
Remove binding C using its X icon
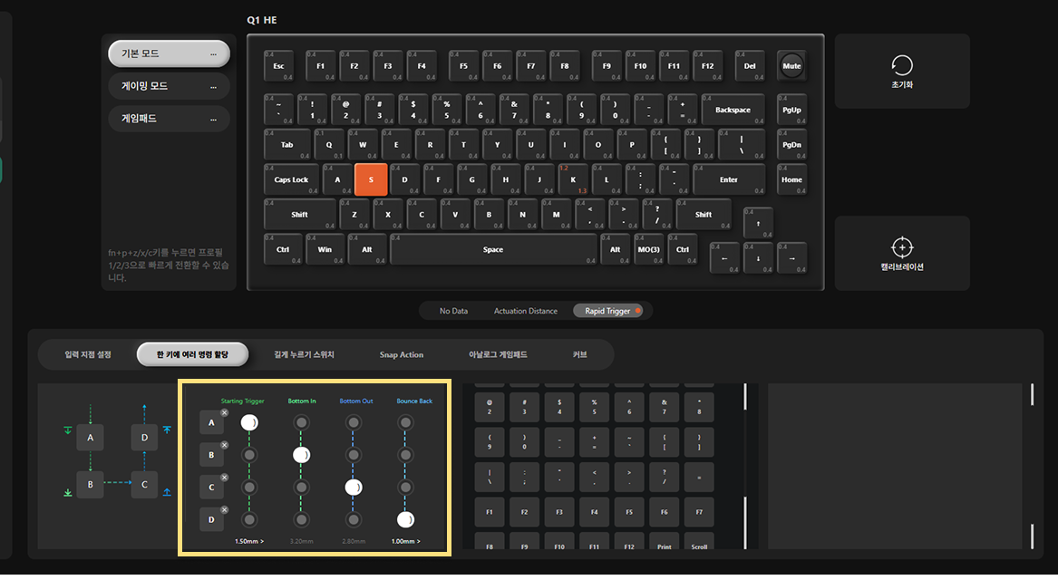point(224,478)
